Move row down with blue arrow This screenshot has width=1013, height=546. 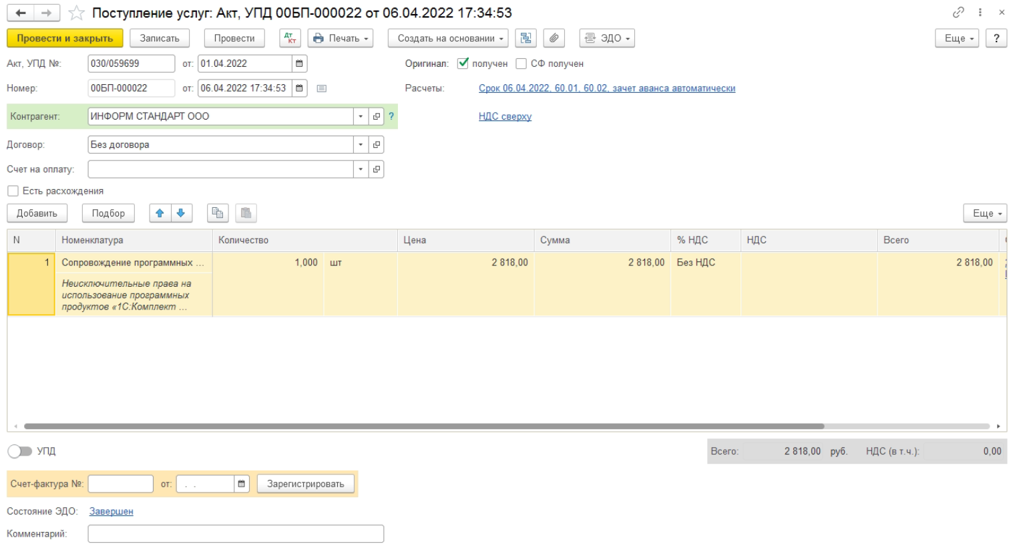(181, 213)
